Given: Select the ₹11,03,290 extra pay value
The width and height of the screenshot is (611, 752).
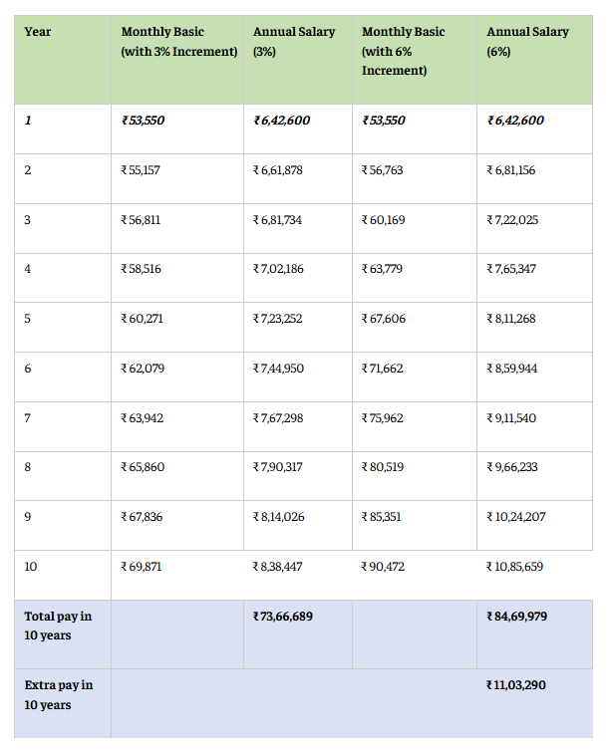Looking at the screenshot, I should click(515, 685).
